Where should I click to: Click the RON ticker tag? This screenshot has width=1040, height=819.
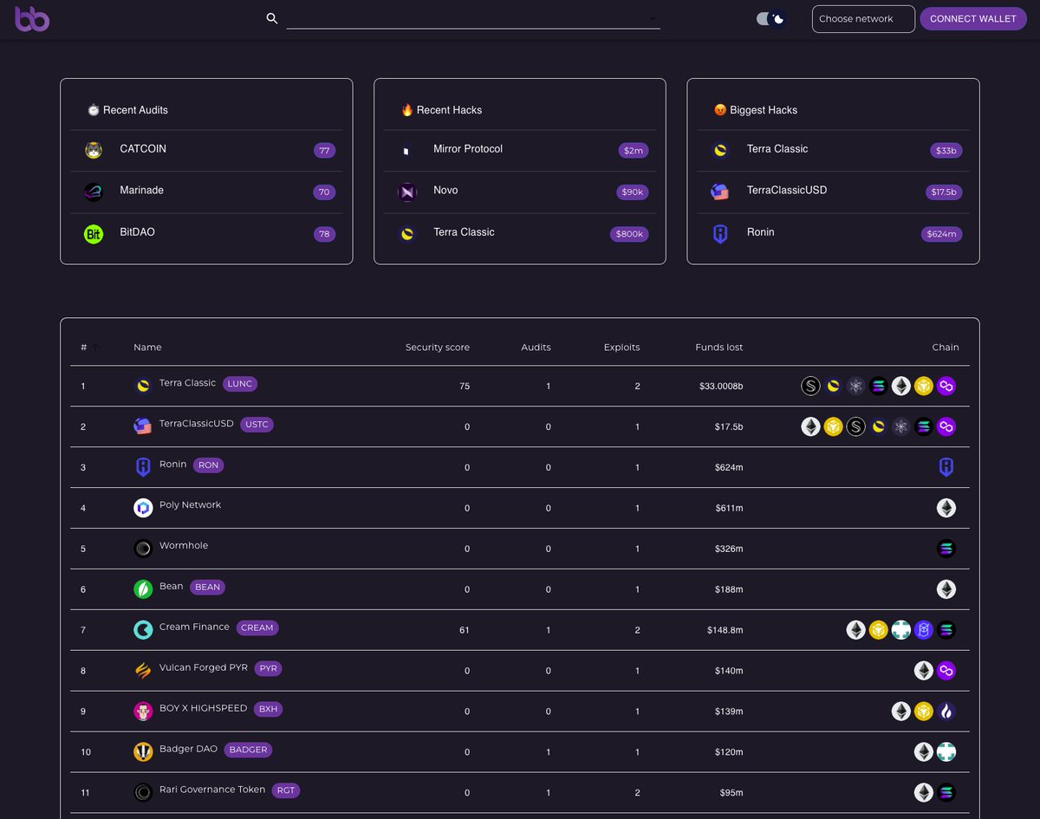coord(208,465)
